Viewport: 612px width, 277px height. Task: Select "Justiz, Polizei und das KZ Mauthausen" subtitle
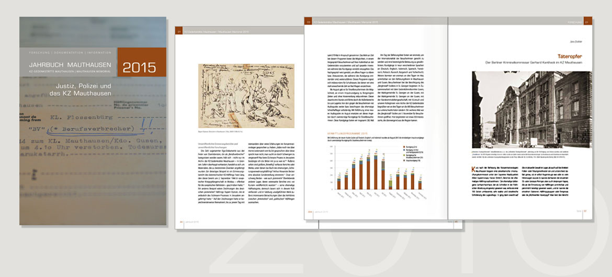80,89
